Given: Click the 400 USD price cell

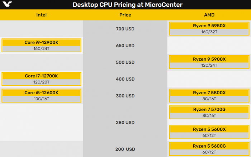Looking at the screenshot, I should tap(125, 79).
